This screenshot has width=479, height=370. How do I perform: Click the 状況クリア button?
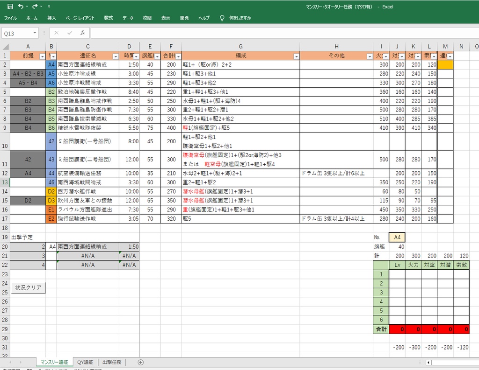pyautogui.click(x=28, y=287)
